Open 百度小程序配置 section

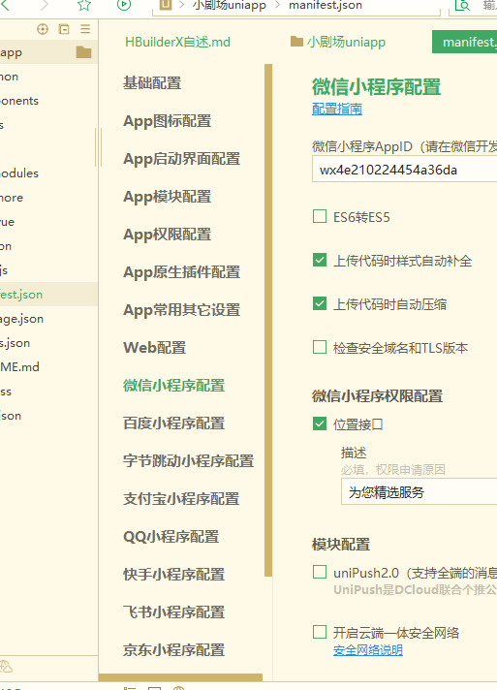(174, 423)
